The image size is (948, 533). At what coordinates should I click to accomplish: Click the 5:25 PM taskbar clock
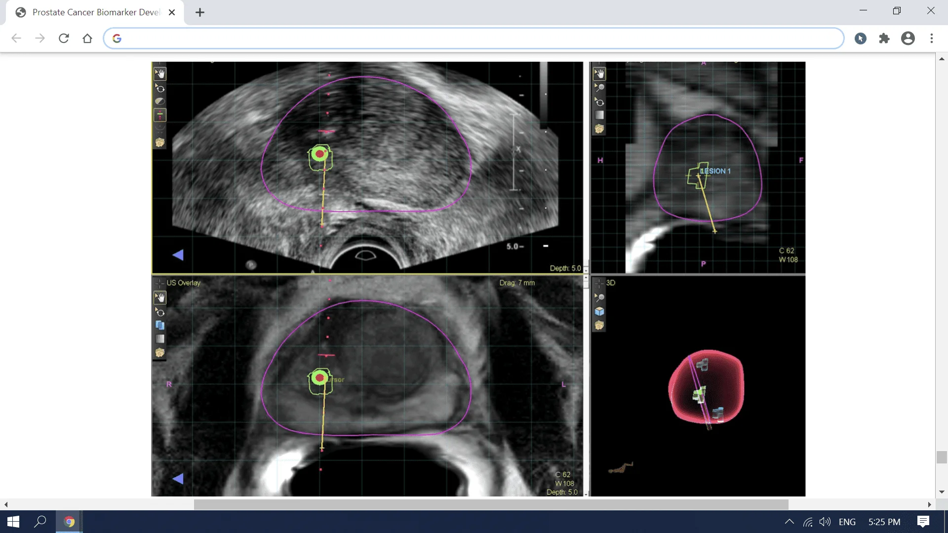click(884, 522)
